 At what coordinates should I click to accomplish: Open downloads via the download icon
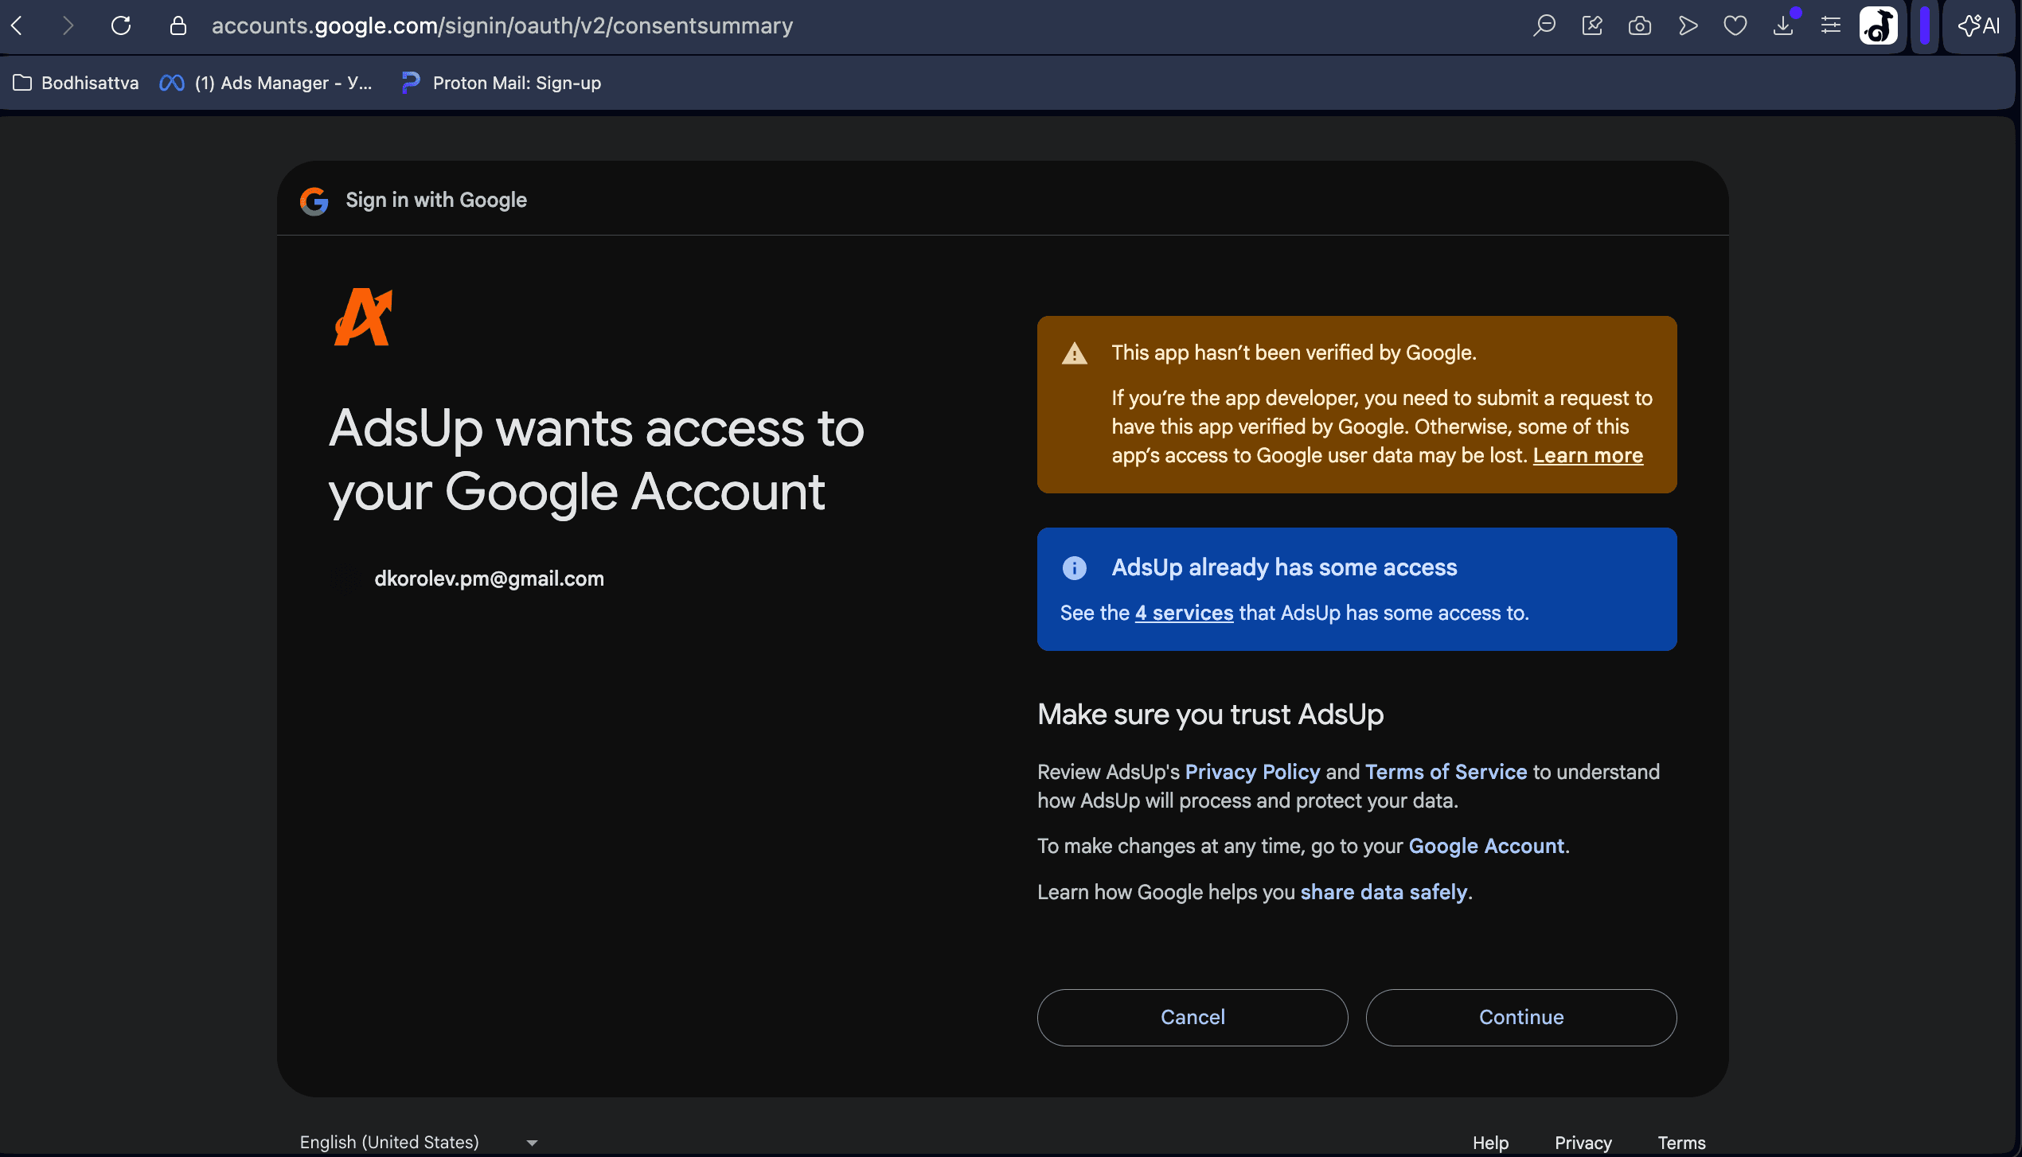pos(1783,25)
